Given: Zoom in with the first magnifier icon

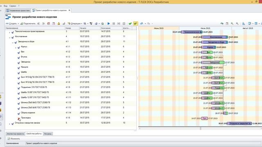Looking at the screenshot, I should click(x=232, y=24).
